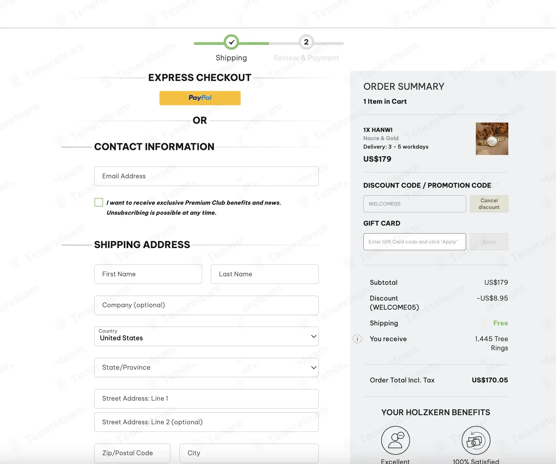Viewport: 556px width, 464px height.
Task: Open the HANWI watch product thumbnail
Action: click(492, 139)
